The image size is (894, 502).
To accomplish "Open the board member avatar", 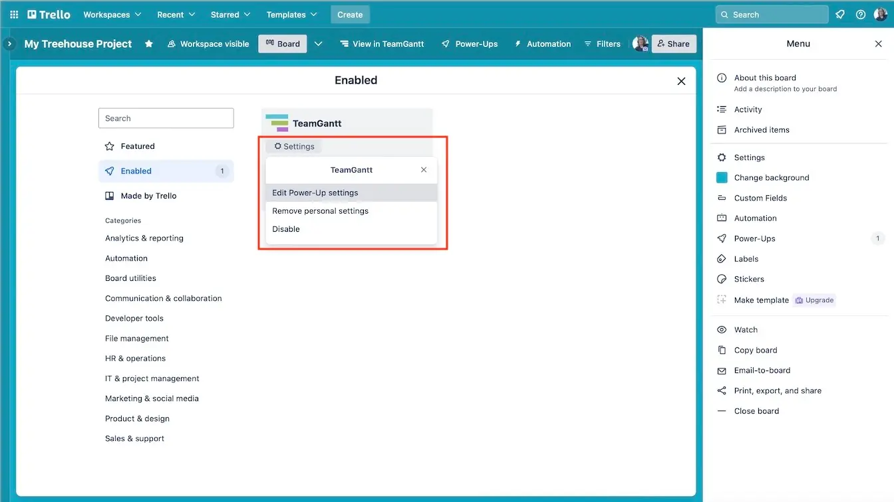I will point(641,44).
